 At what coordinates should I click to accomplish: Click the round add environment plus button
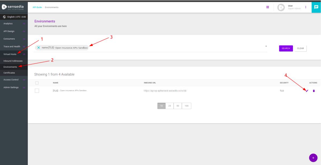pyautogui.click(x=313, y=158)
